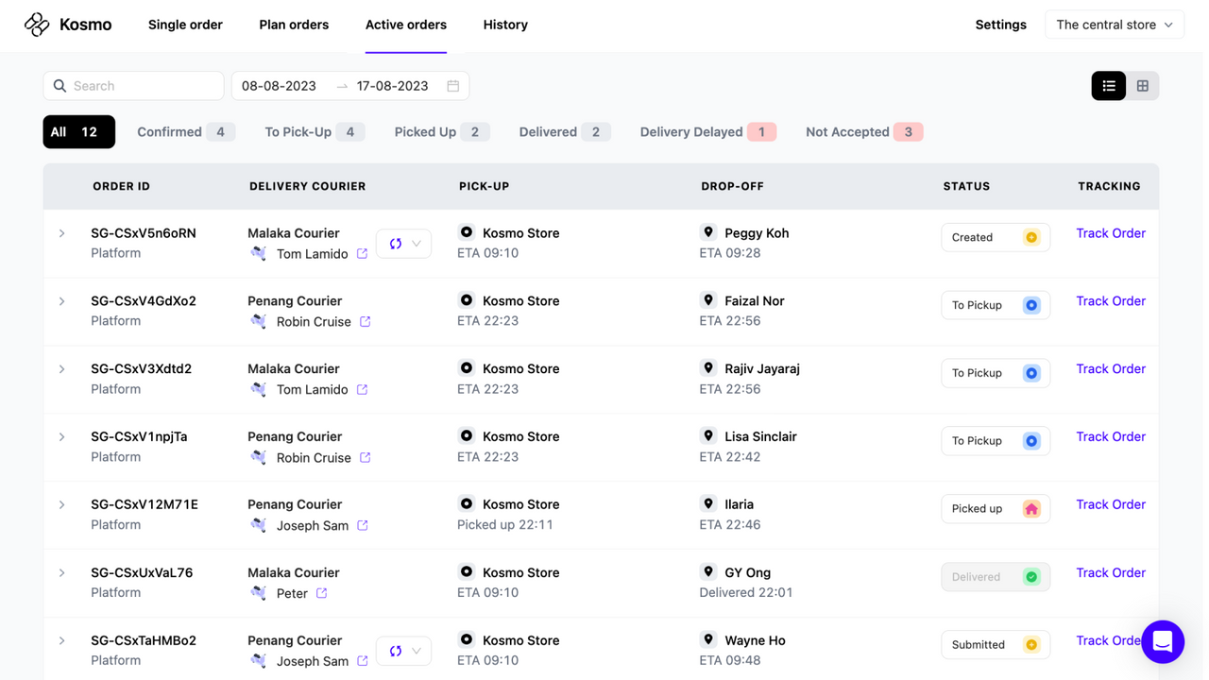
Task: Click drop-off pin icon beside Wayne Ho
Action: [708, 640]
